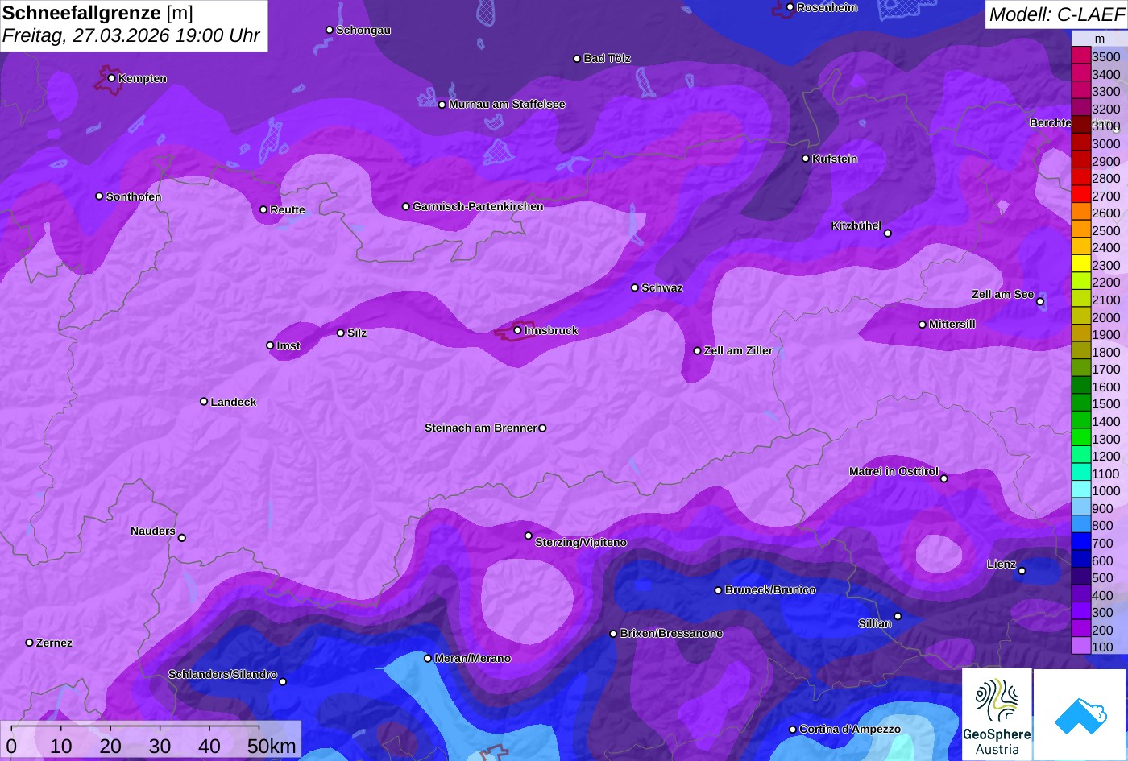The height and width of the screenshot is (761, 1128).
Task: Click the Rosenheim marker dot
Action: click(x=790, y=7)
